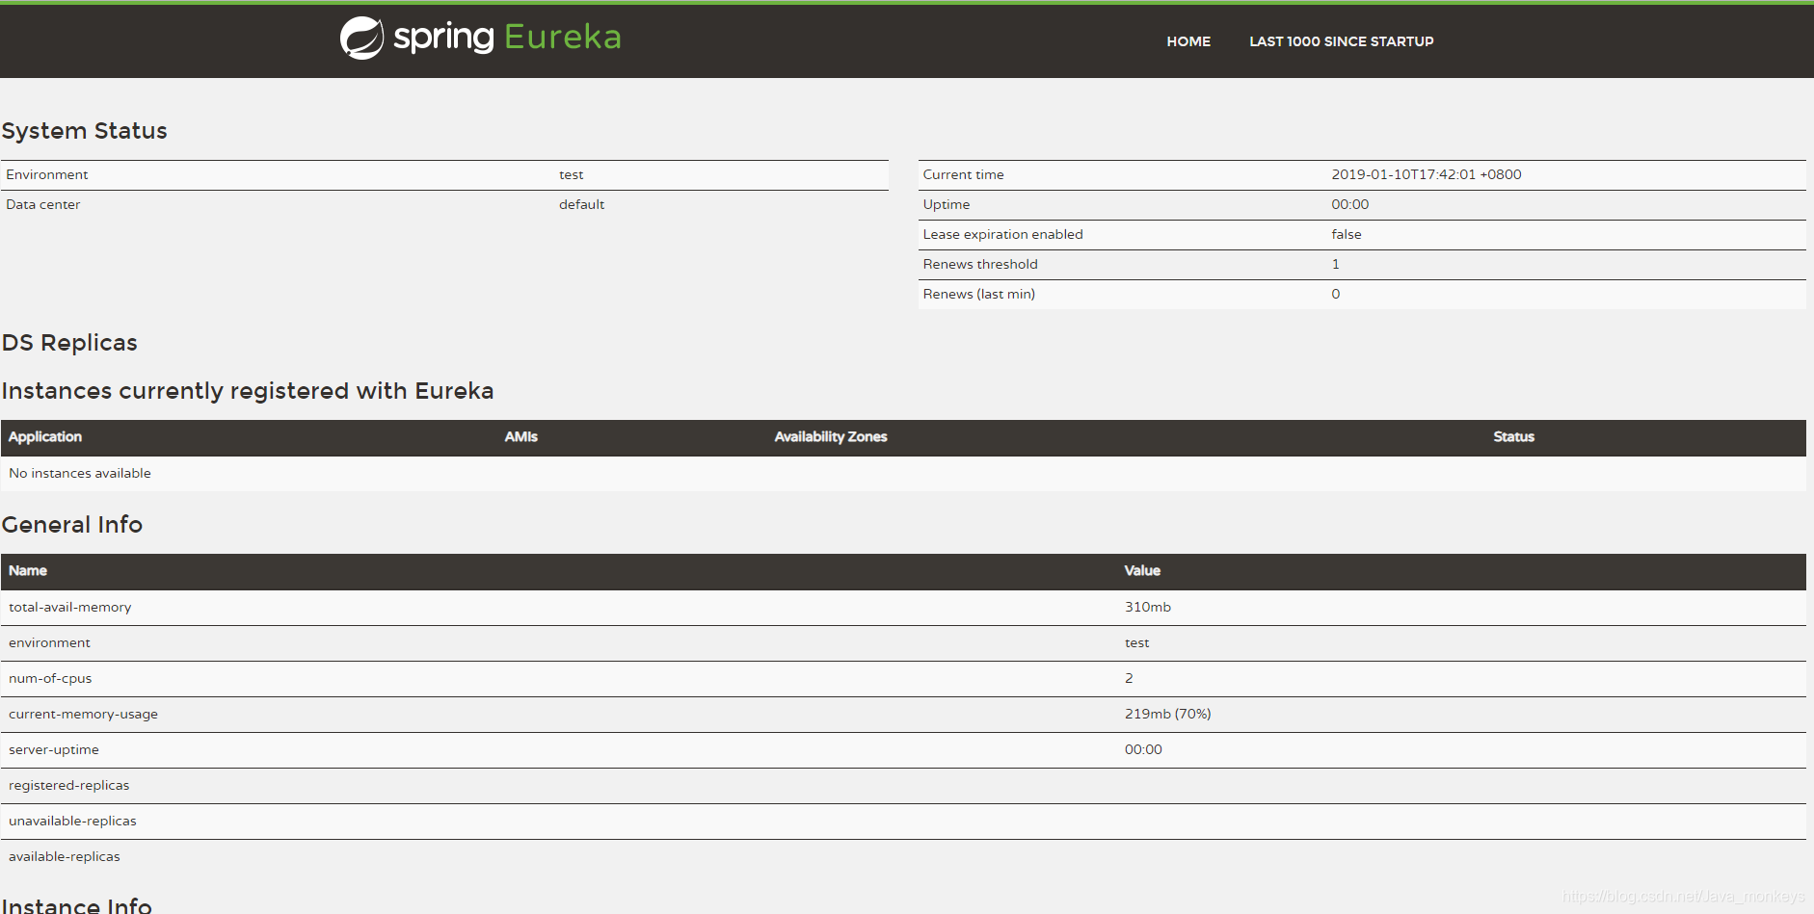1814x914 pixels.
Task: Select the false lease expiration value
Action: click(x=1347, y=234)
